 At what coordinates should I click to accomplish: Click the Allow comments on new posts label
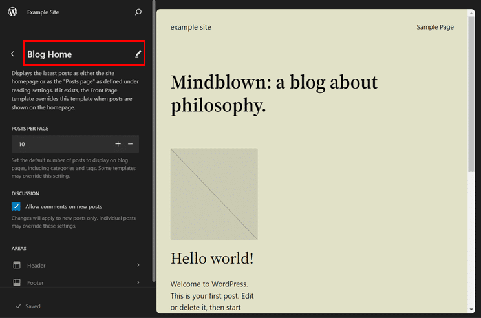pos(64,206)
